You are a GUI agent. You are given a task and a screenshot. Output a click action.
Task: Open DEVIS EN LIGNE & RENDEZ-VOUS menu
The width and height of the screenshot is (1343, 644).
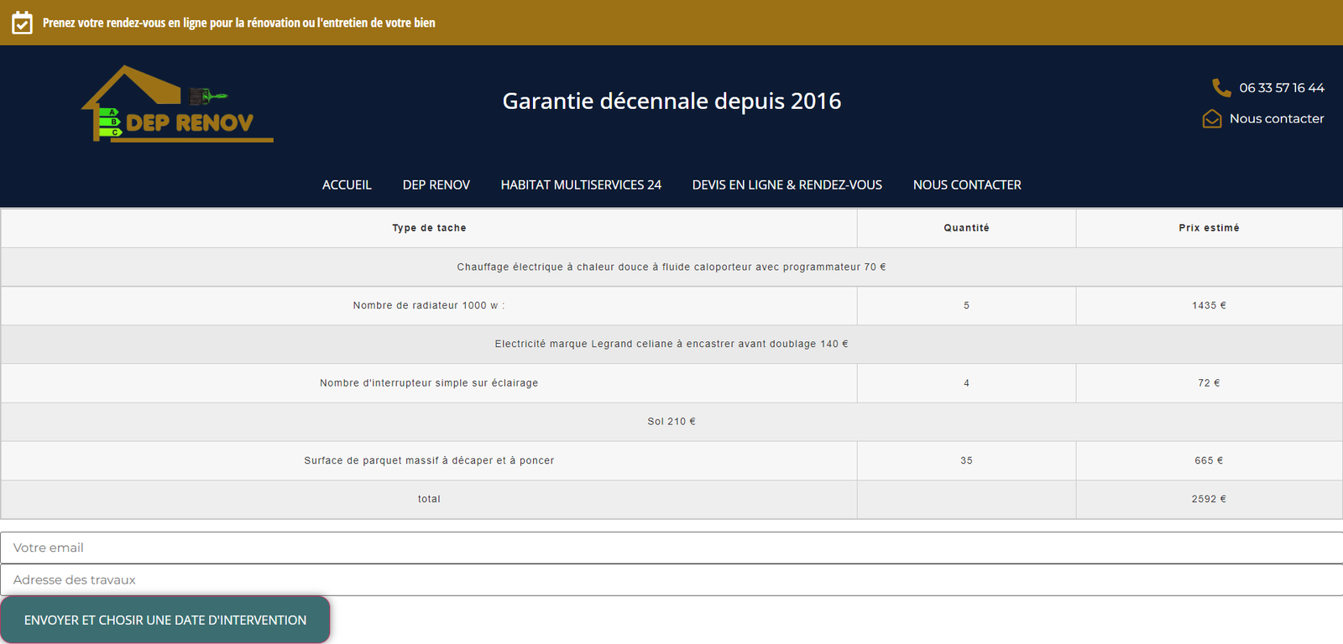tap(786, 184)
